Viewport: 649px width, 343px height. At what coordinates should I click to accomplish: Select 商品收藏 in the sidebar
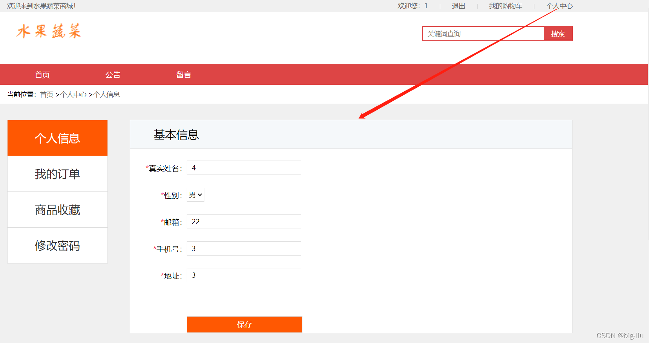57,210
